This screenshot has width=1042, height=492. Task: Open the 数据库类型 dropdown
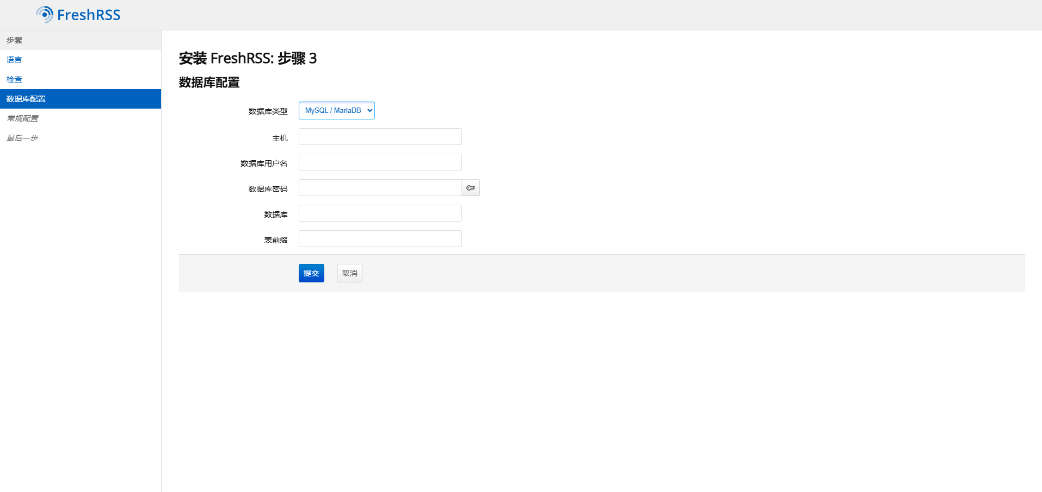point(337,111)
